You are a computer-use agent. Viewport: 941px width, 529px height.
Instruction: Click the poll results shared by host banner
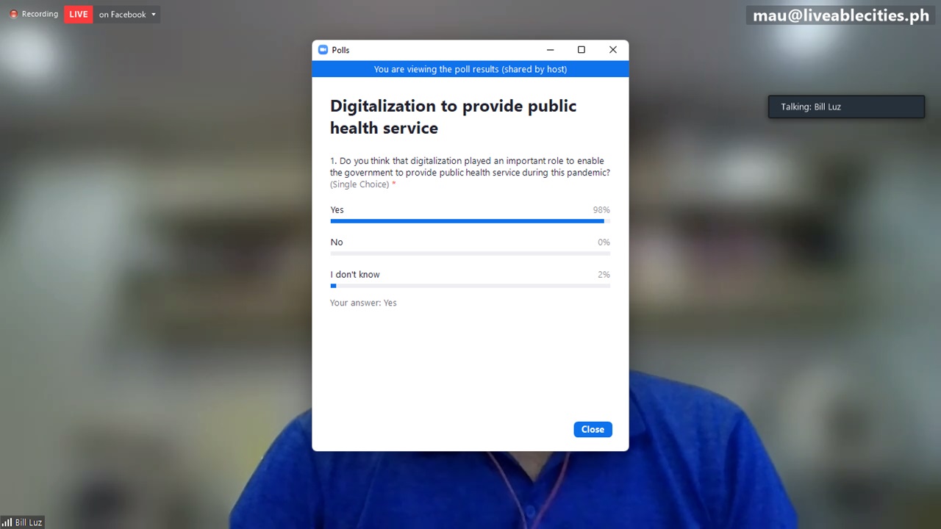click(470, 69)
